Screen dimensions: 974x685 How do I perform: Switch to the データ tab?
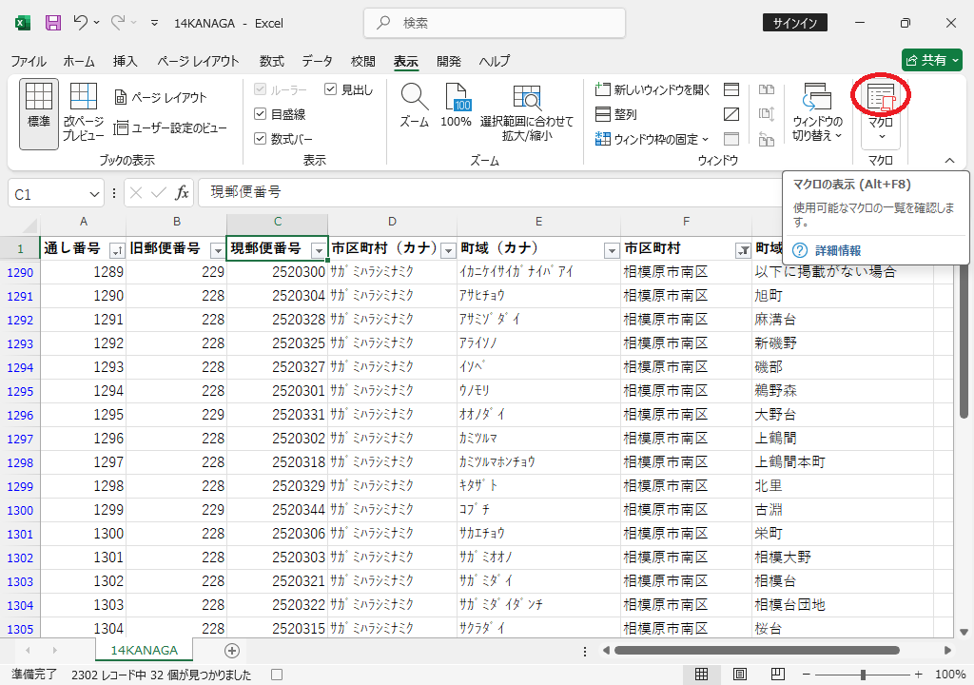pyautogui.click(x=318, y=61)
